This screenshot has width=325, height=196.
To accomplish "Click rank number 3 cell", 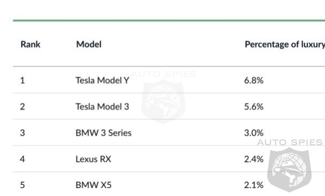I will tap(22, 133).
